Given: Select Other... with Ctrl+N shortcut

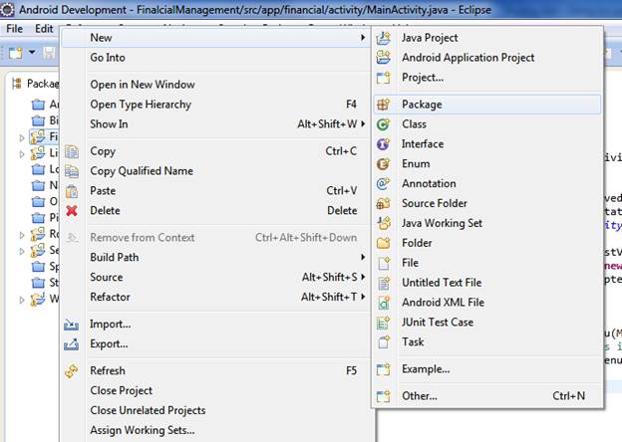Looking at the screenshot, I should [x=487, y=396].
